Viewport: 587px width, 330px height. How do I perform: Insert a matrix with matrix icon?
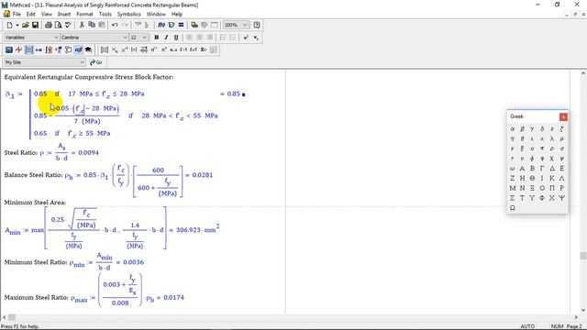click(x=105, y=49)
